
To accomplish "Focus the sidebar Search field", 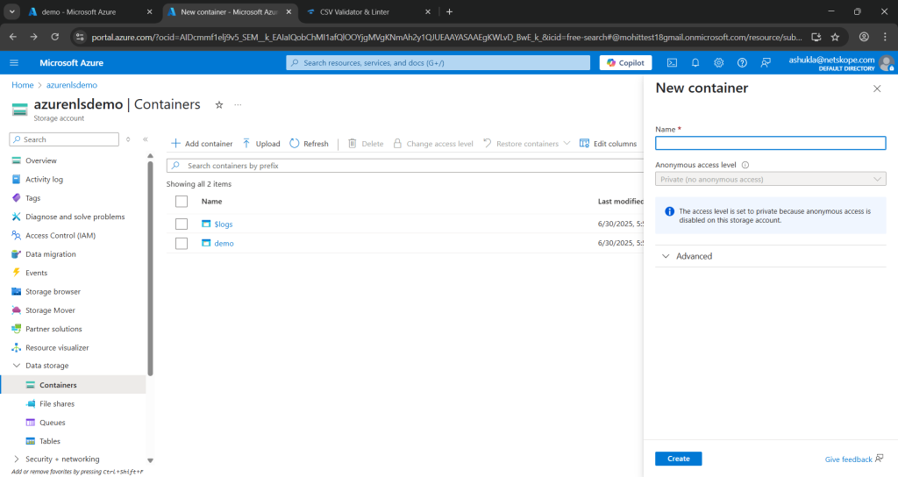I will 64,139.
